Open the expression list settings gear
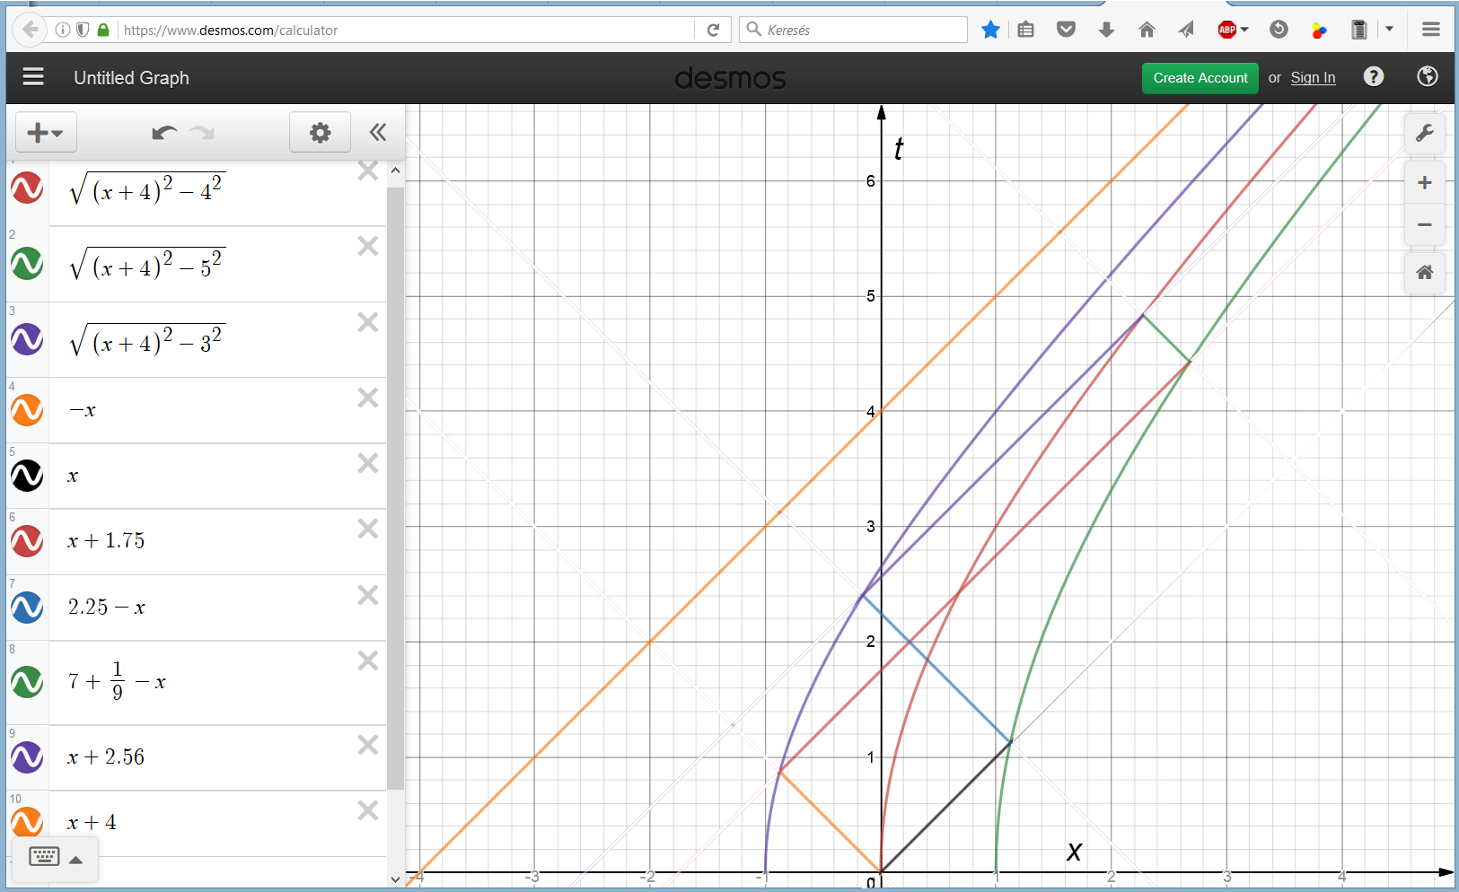This screenshot has width=1459, height=892. (320, 134)
